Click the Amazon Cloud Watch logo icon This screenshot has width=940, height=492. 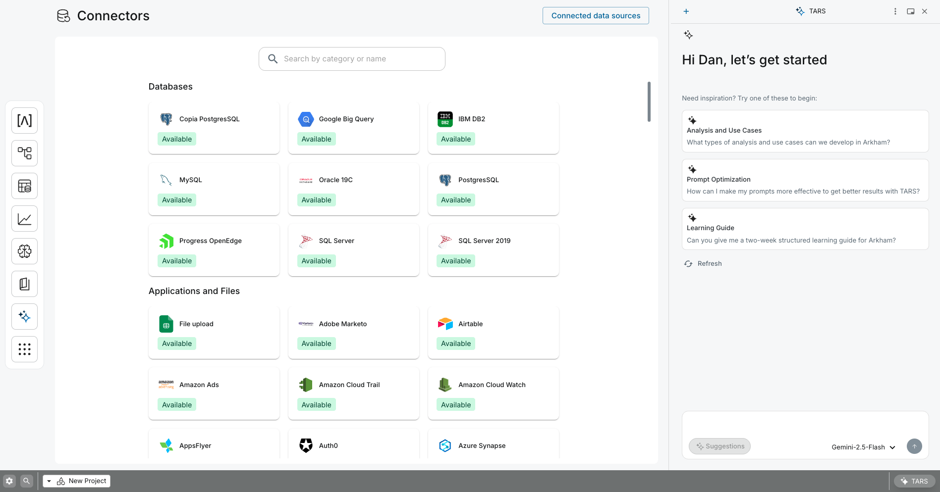tap(445, 385)
